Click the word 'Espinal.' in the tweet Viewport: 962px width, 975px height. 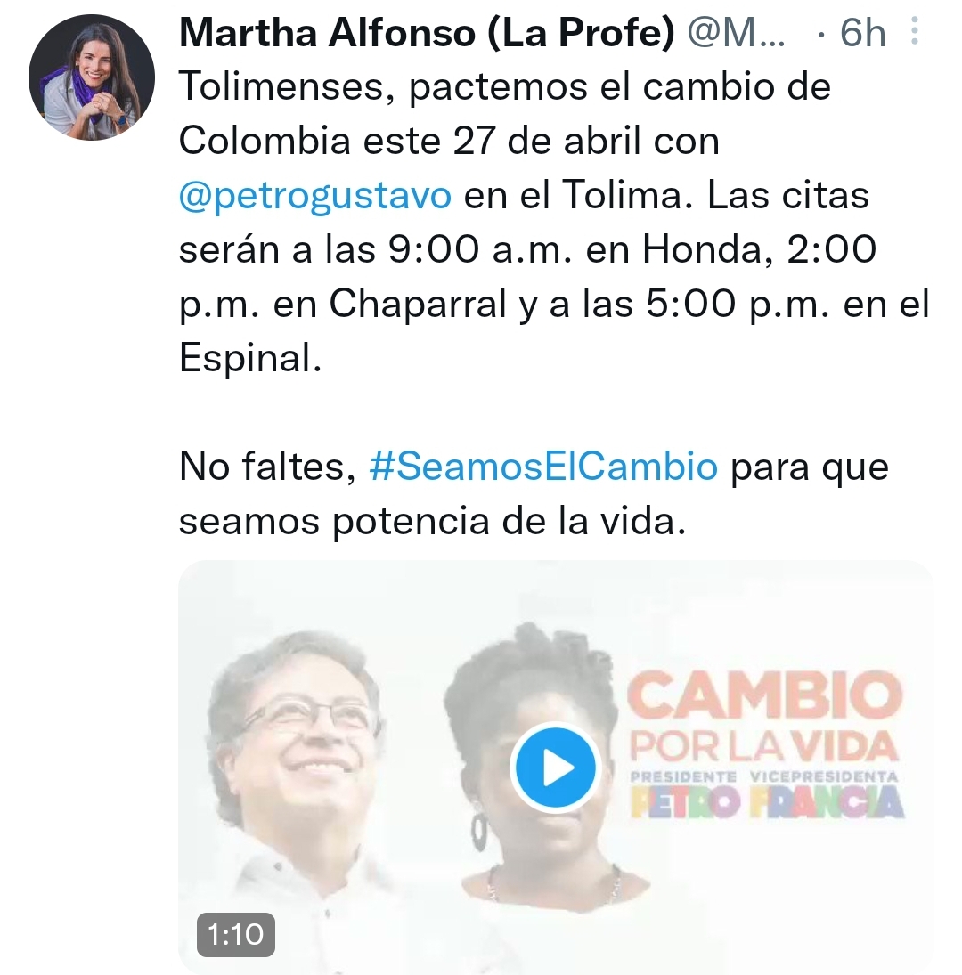[250, 359]
